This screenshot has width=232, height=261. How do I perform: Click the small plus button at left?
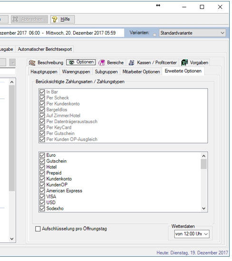[x=12, y=62]
